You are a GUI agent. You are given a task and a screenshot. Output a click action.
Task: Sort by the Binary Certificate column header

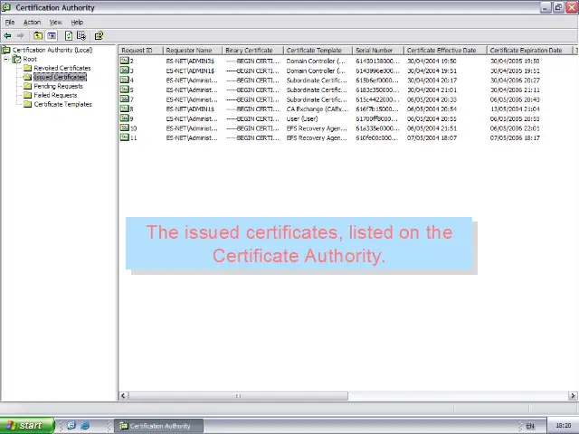point(253,51)
